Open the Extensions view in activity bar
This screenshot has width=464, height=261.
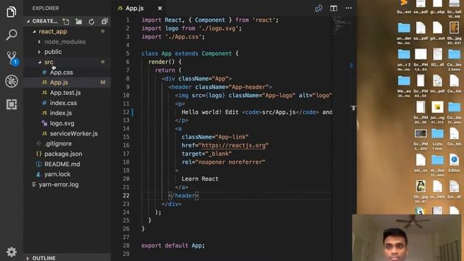(12, 104)
